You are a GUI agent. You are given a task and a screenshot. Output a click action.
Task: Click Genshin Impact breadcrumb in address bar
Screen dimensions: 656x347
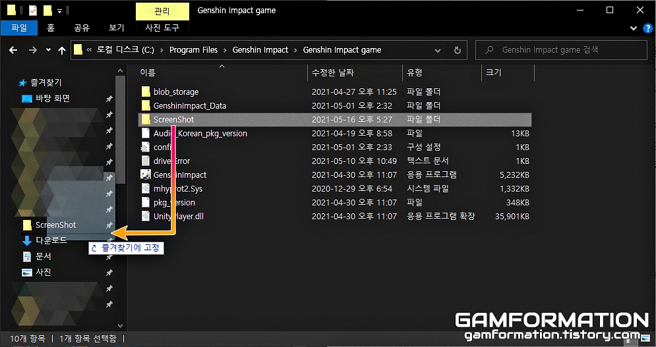(x=260, y=50)
